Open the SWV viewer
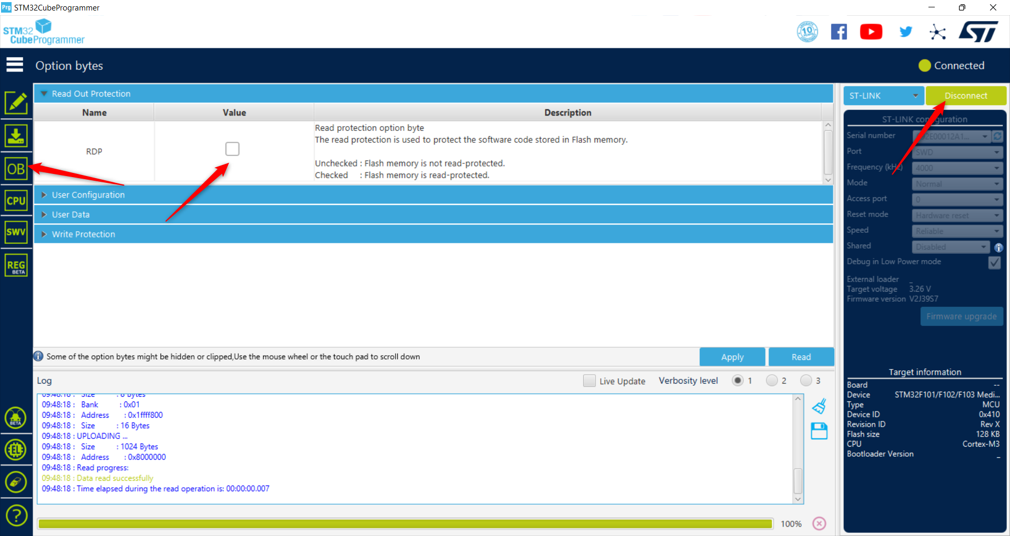Screen dimensions: 1010x536 pos(16,232)
